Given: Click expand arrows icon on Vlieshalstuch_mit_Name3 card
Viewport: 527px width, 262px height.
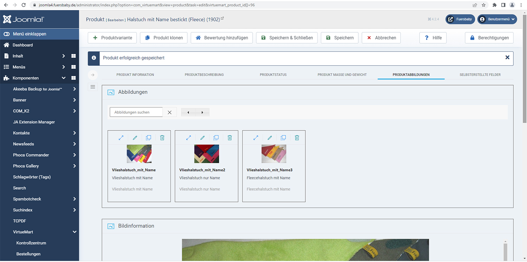Looking at the screenshot, I should click(256, 138).
